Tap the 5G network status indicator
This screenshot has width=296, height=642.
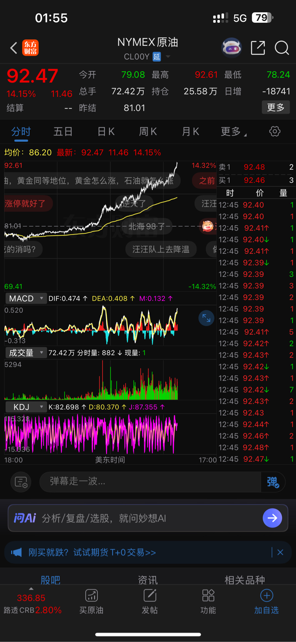pyautogui.click(x=240, y=18)
